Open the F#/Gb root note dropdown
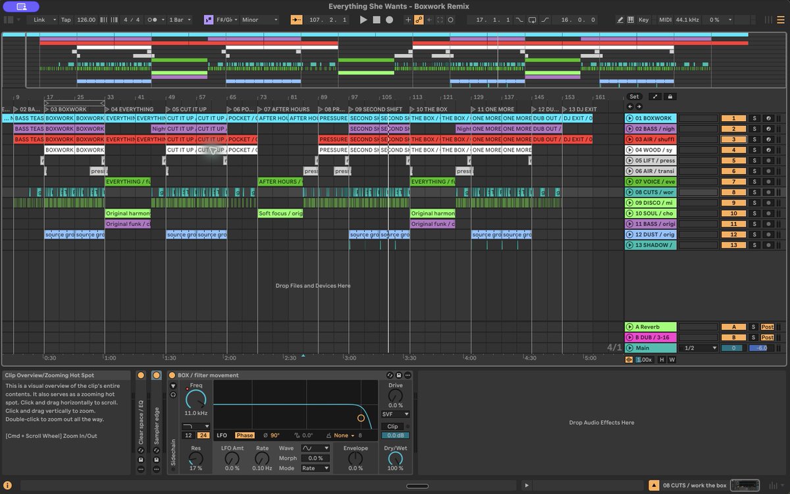Viewport: 790px width, 494px height. click(226, 20)
